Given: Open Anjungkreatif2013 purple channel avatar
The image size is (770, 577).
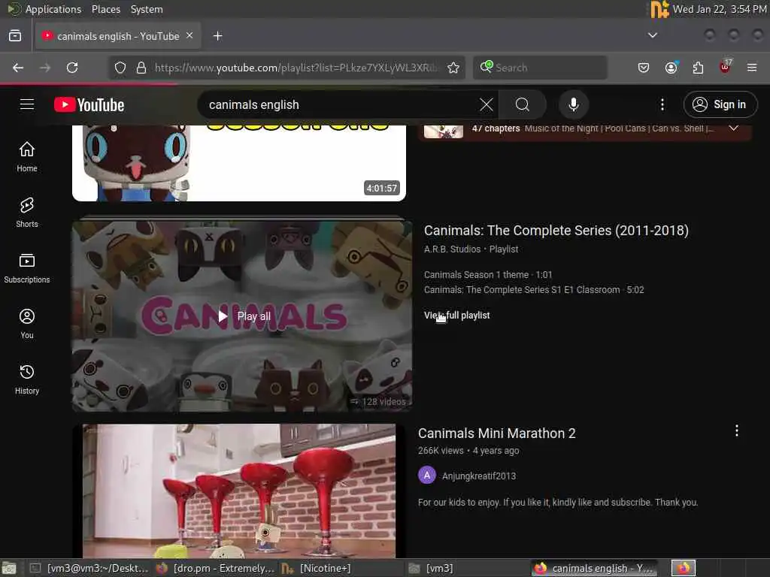Looking at the screenshot, I should click(x=427, y=475).
